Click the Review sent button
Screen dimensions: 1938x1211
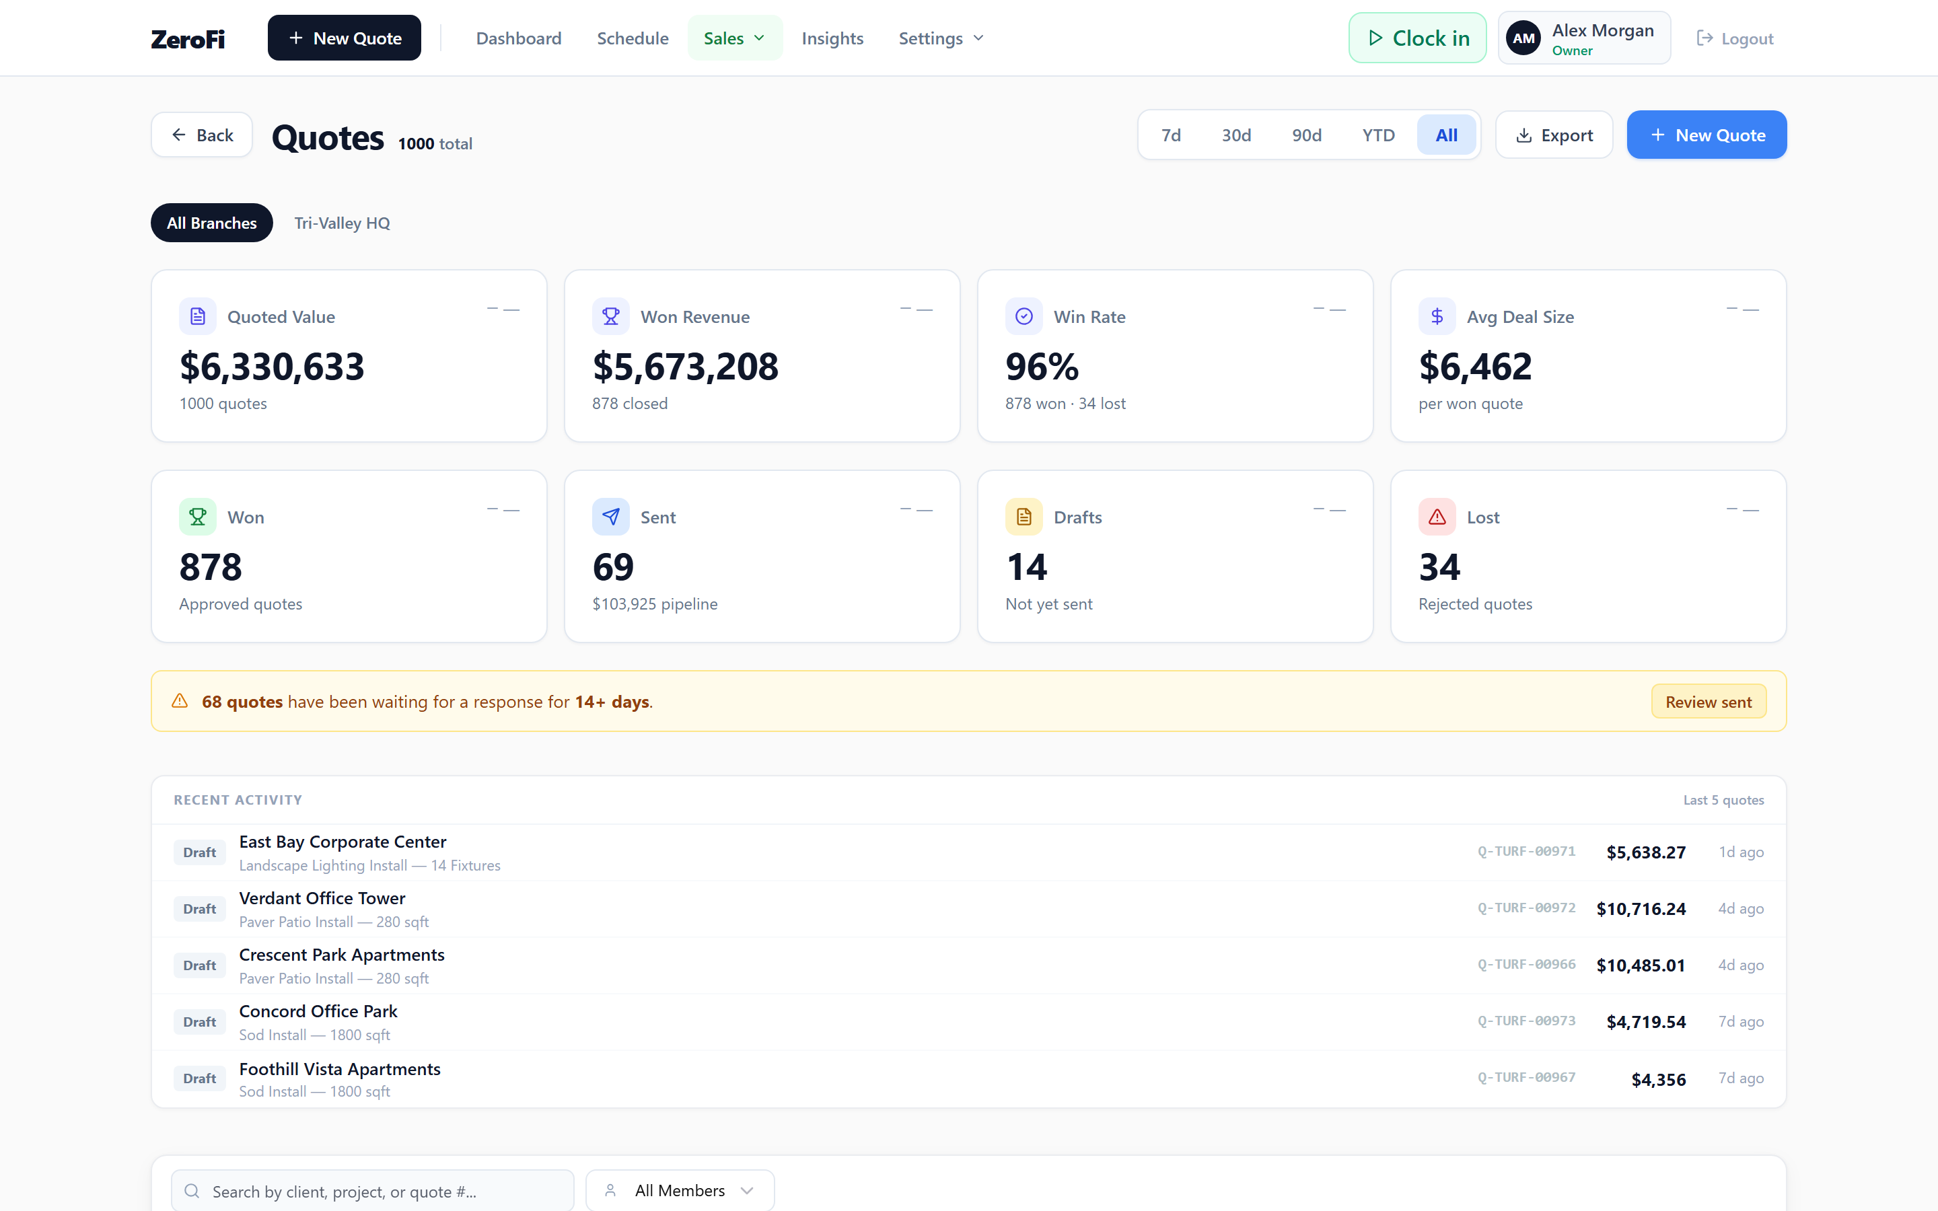(x=1709, y=702)
